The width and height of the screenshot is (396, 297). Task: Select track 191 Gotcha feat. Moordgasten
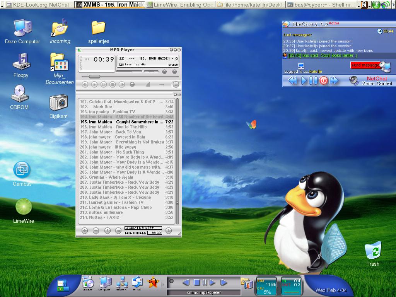pyautogui.click(x=126, y=102)
